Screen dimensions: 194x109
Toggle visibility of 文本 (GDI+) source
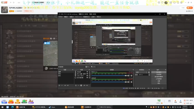pyautogui.click(x=87, y=76)
